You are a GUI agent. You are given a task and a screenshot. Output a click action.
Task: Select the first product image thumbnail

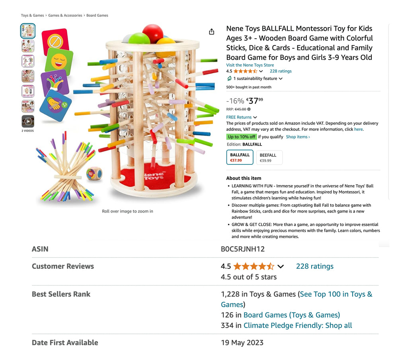(x=28, y=31)
